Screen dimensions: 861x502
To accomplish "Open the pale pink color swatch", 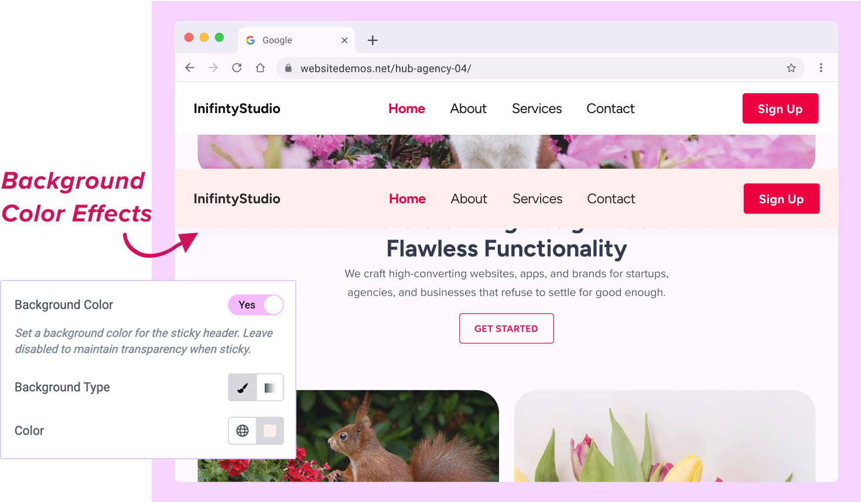I will (x=270, y=431).
